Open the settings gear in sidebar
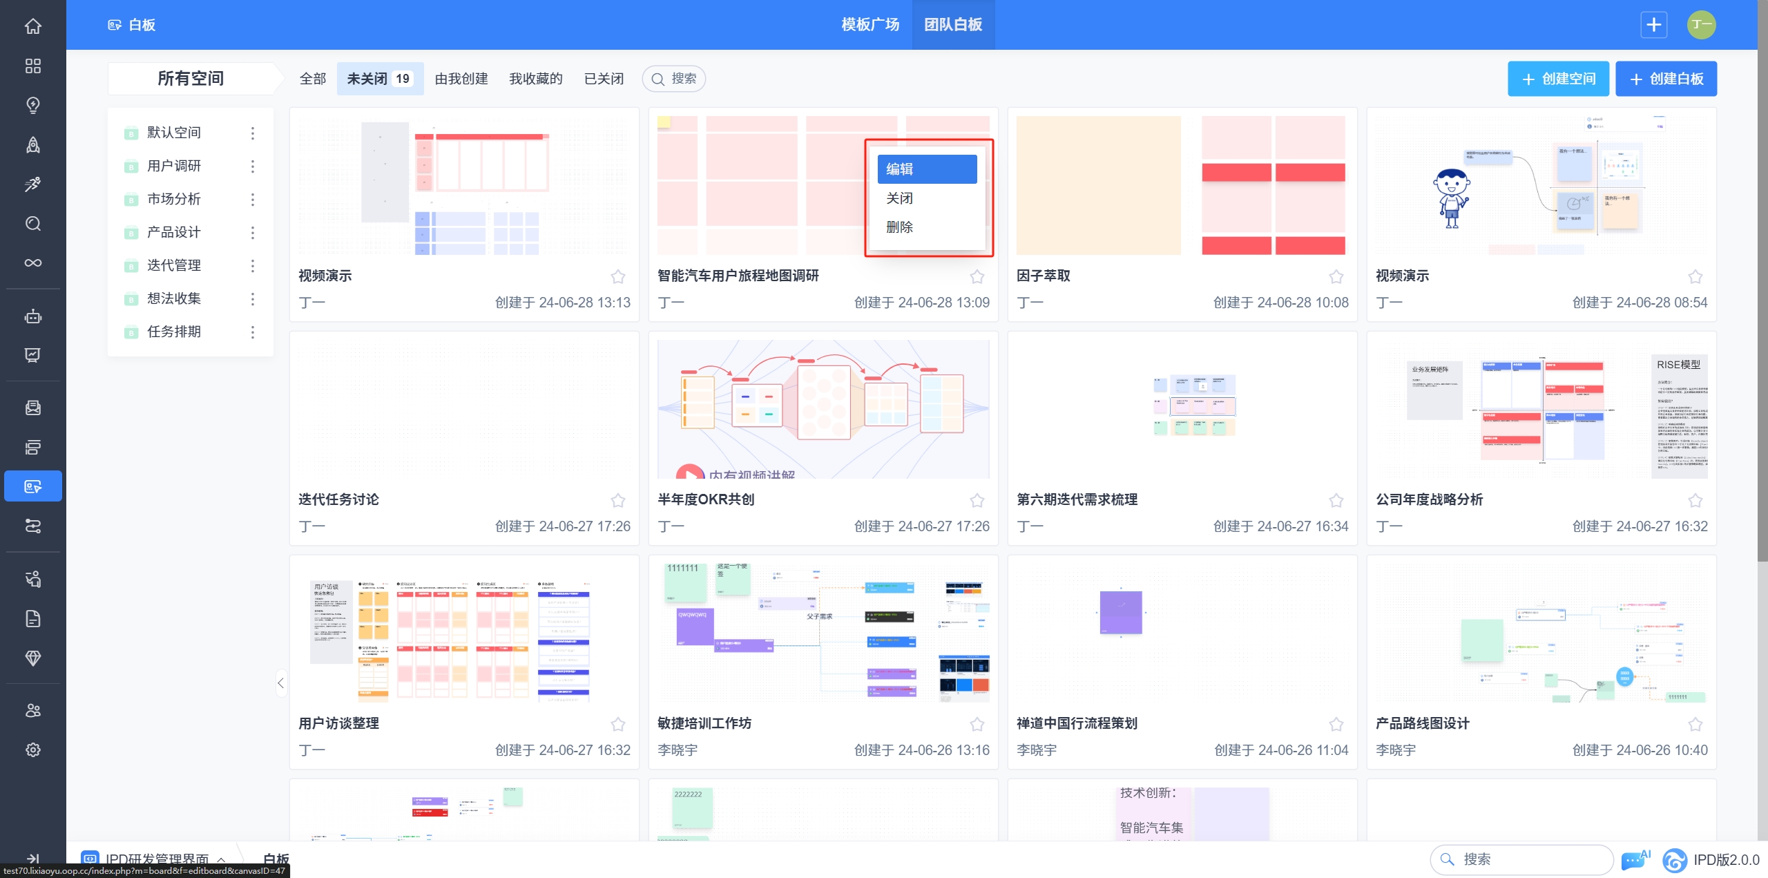 32,750
